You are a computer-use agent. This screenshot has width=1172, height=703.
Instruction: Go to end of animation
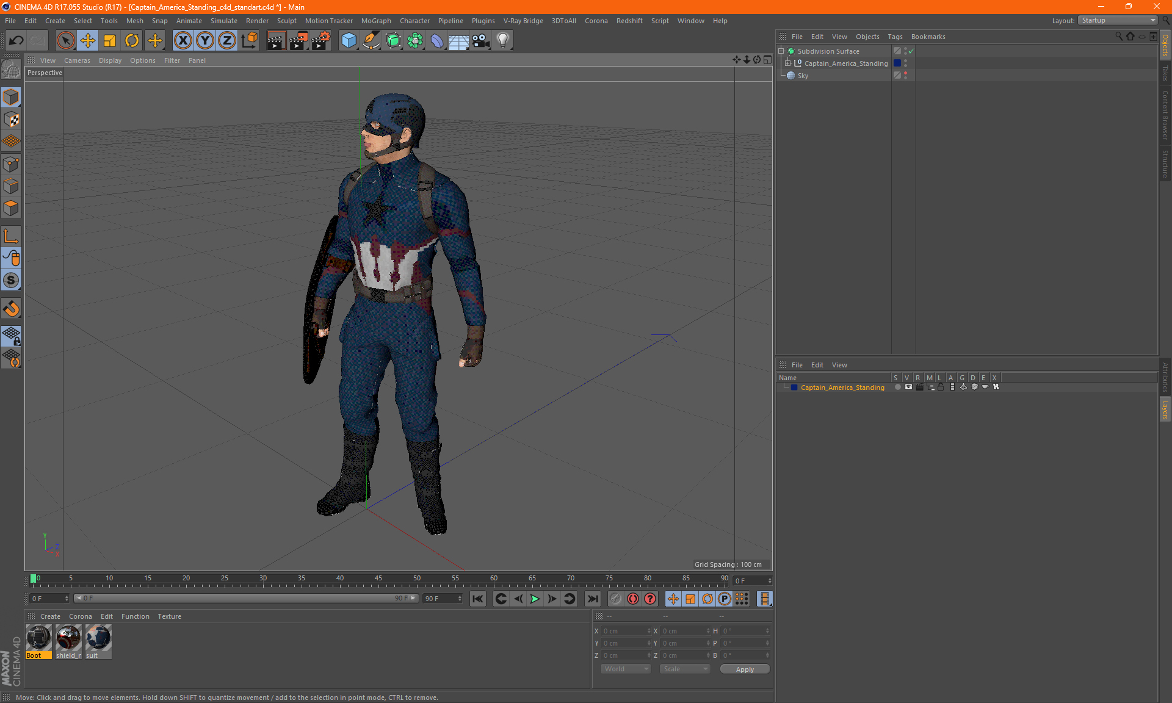(x=592, y=599)
